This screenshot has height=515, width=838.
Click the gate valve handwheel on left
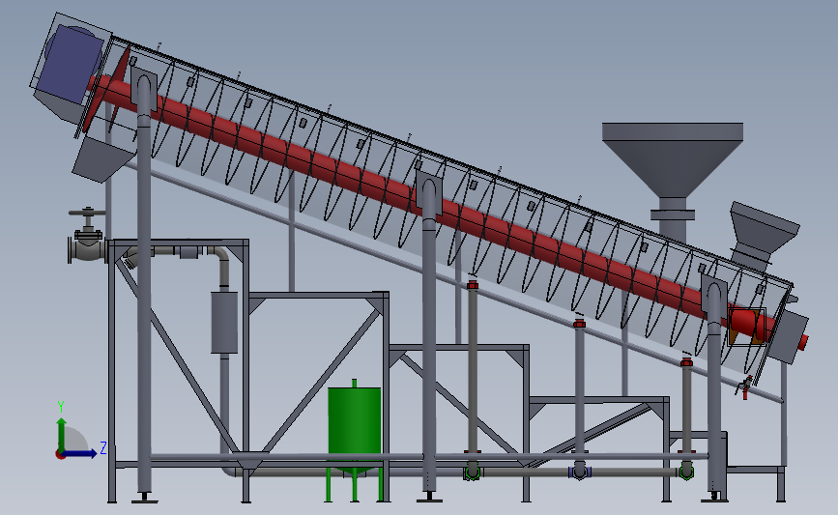(87, 213)
